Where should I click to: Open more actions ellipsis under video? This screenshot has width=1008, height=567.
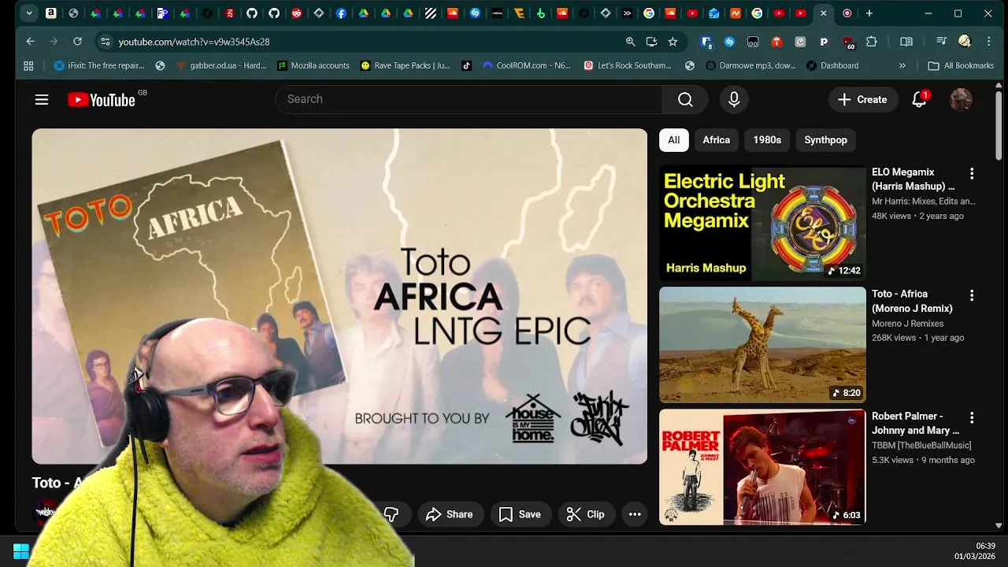pos(635,514)
